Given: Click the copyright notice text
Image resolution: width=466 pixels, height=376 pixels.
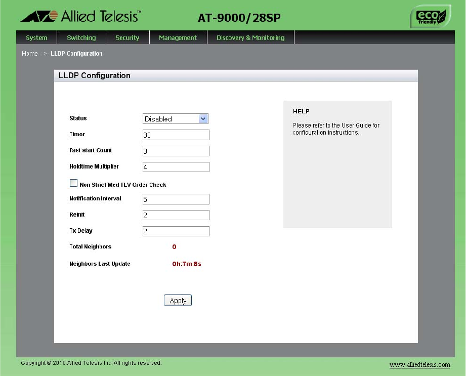Looking at the screenshot, I should pyautogui.click(x=91, y=363).
